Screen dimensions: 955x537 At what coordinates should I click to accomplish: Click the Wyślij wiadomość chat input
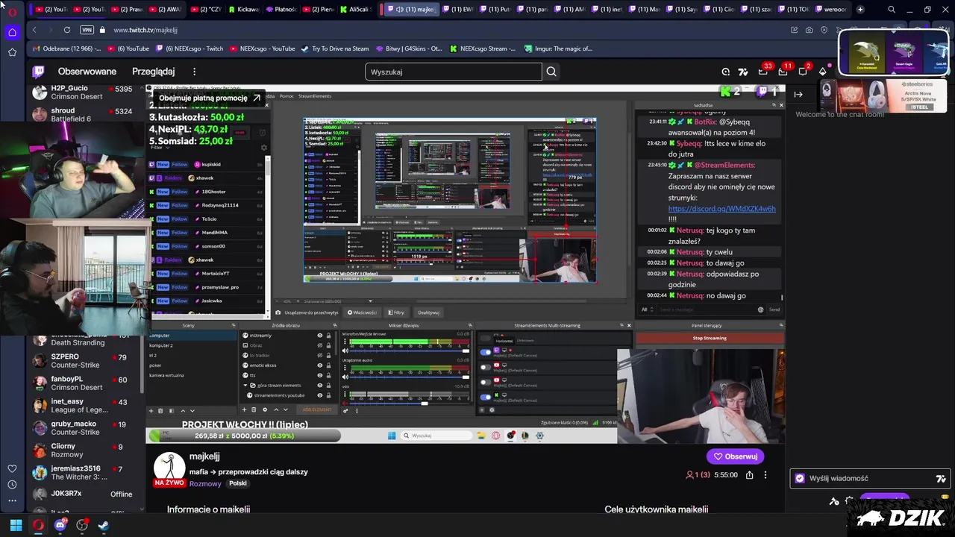(x=870, y=479)
